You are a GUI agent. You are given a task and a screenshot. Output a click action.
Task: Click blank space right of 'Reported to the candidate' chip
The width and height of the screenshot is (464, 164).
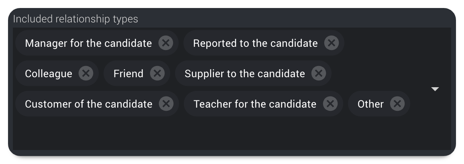(x=385, y=43)
